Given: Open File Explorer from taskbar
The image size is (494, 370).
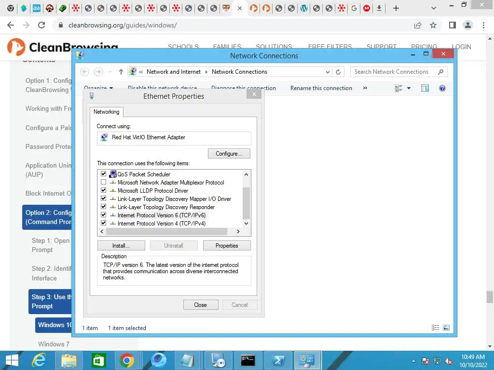Looking at the screenshot, I should click(69, 360).
